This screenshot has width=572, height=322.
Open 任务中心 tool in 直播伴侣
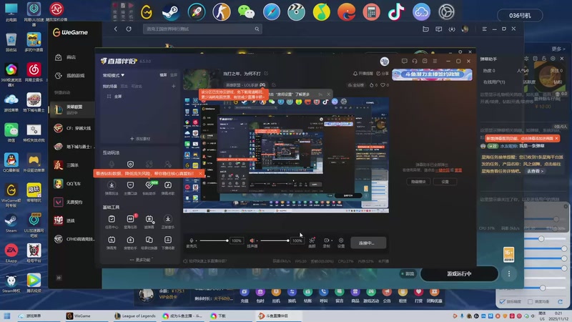pyautogui.click(x=112, y=221)
